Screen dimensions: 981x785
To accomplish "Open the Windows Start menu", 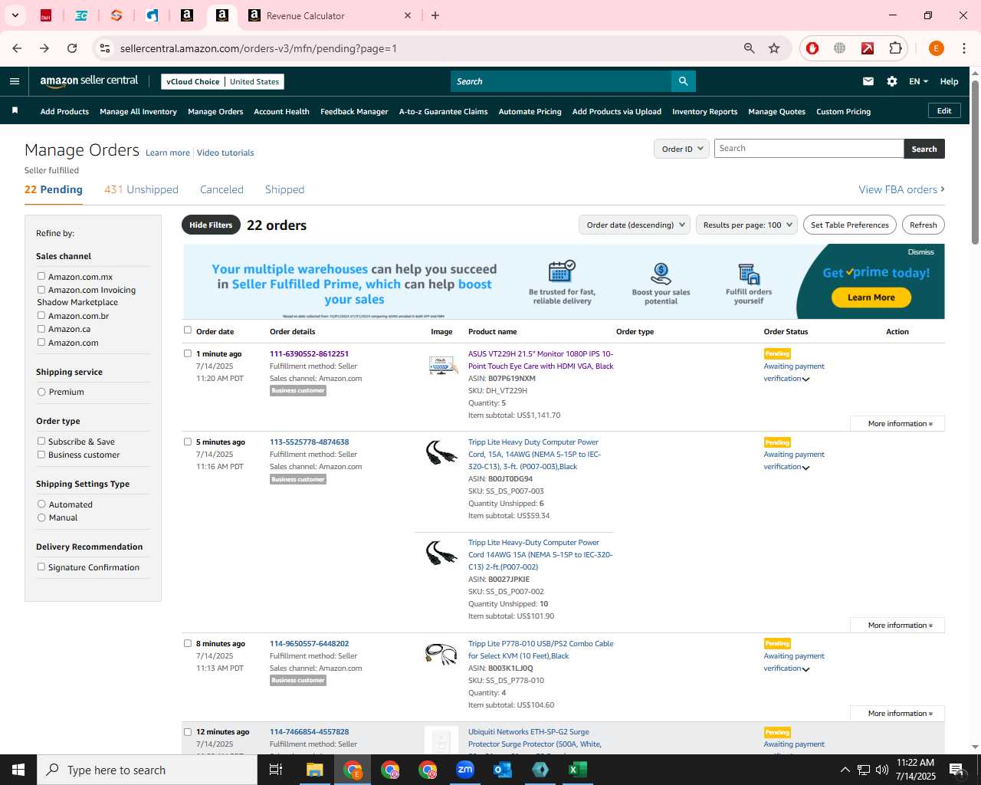I will click(18, 770).
